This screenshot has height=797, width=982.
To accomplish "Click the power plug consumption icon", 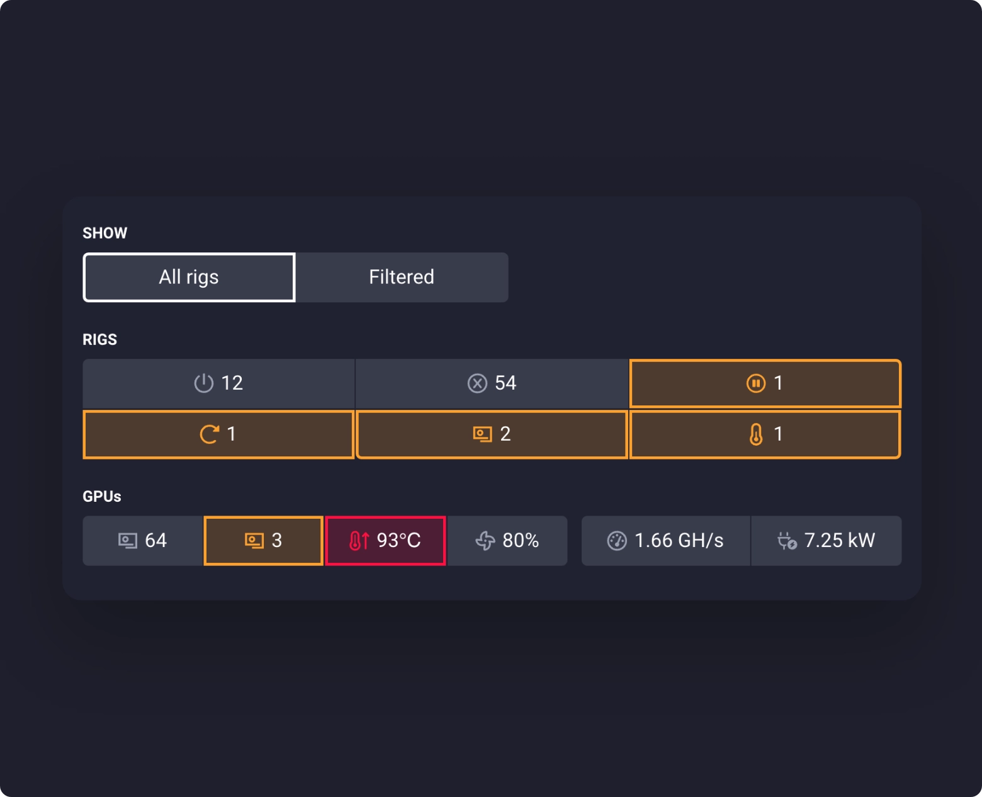I will tap(787, 541).
